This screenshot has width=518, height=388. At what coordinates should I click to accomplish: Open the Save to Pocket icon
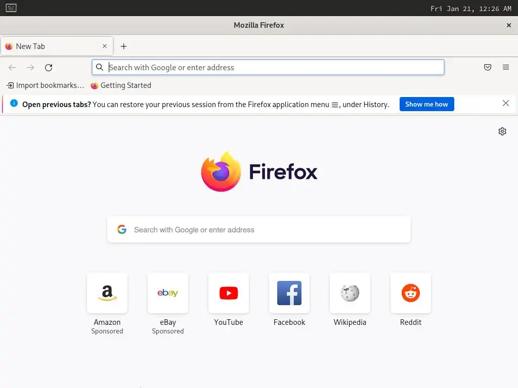point(488,67)
